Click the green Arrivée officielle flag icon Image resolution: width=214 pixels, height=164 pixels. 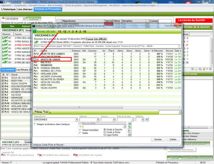(x=35, y=31)
